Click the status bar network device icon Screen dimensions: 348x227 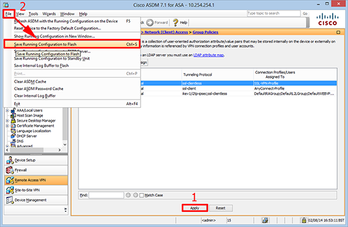[x=264, y=220]
